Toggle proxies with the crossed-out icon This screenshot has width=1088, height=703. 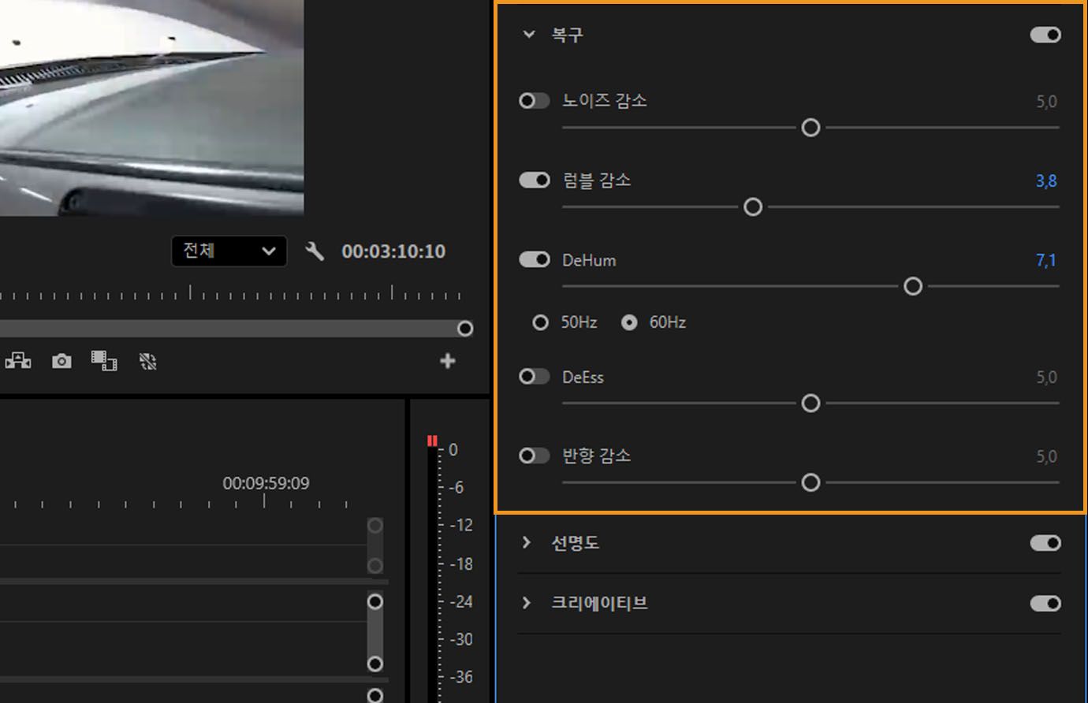tap(147, 361)
